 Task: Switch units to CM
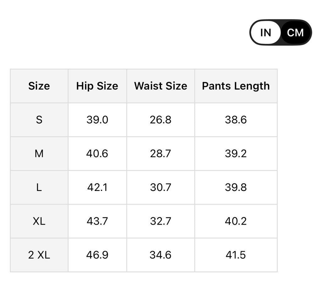point(295,32)
